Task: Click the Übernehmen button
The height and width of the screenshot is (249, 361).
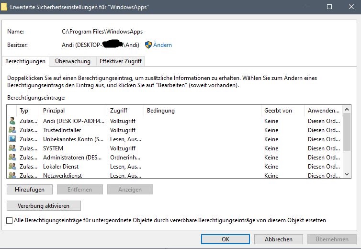Action: tap(332, 239)
